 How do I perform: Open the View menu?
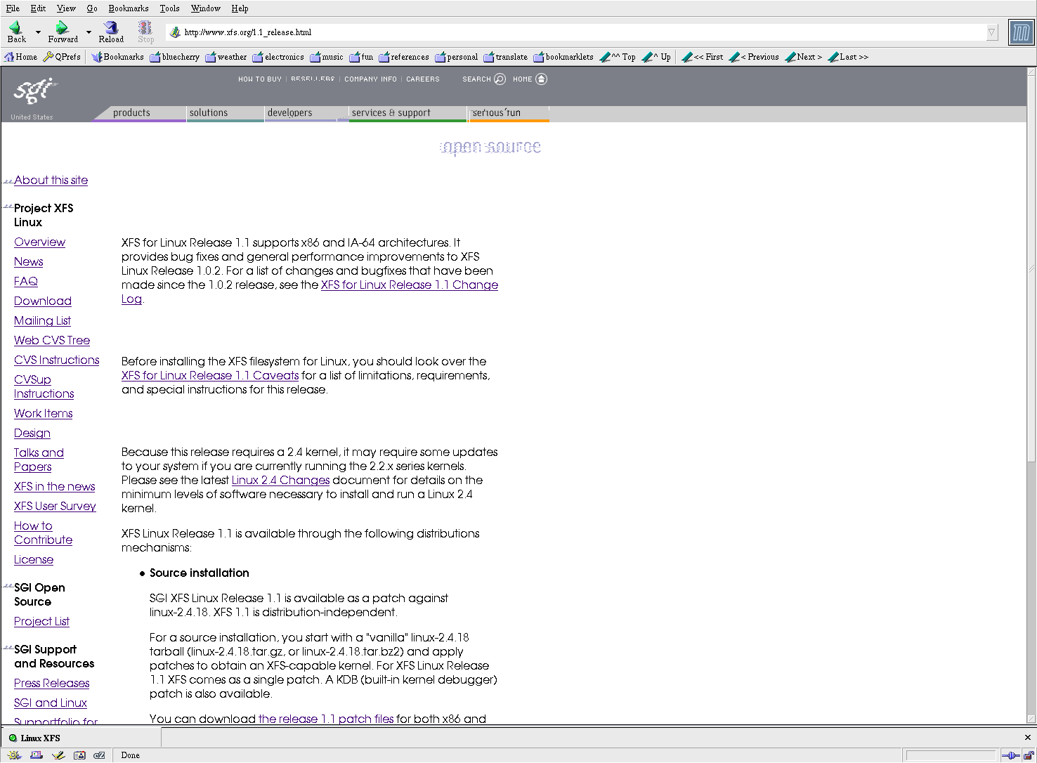[66, 8]
